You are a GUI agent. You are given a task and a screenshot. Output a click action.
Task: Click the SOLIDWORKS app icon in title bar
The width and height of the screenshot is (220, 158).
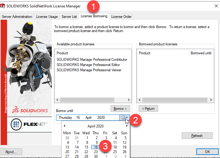(x=3, y=6)
